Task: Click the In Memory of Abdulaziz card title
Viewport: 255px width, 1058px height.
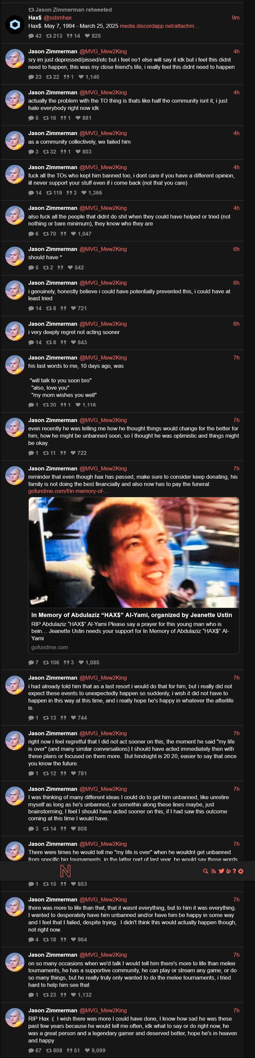Action: (x=131, y=615)
